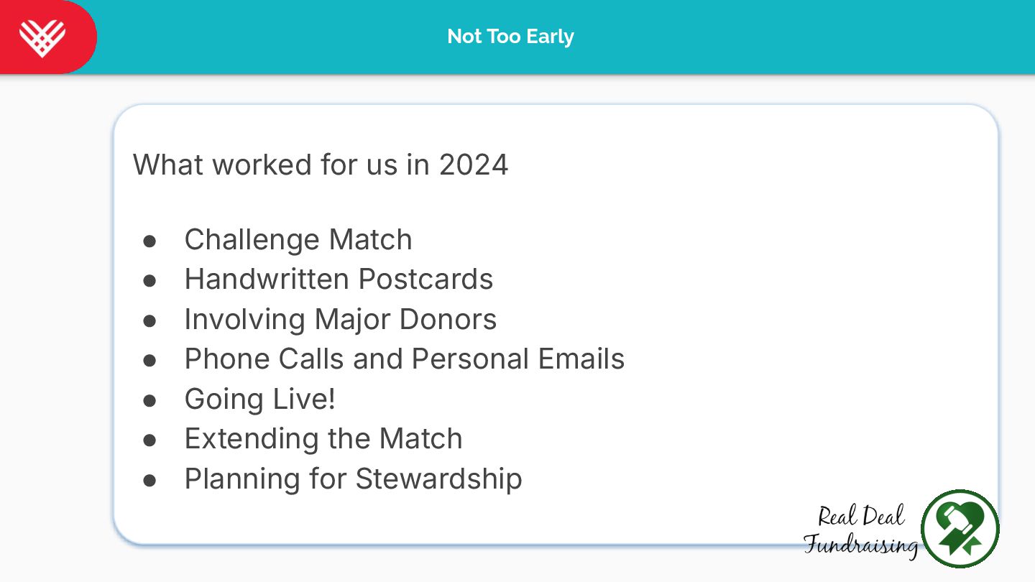
Task: Click 'Phone Calls and Personal Emails' text
Action: point(404,359)
